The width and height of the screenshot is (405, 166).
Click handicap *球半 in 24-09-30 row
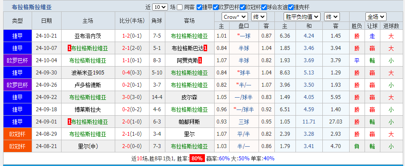tap(244, 73)
